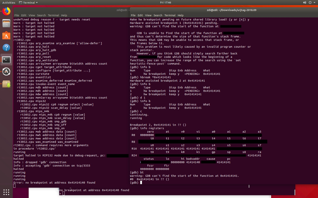Open Edit menu in left terminal window
This screenshot has height=198, width=318.
click(x=24, y=15)
